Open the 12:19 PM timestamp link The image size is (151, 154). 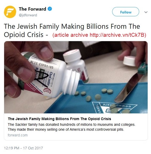[x=12, y=148]
